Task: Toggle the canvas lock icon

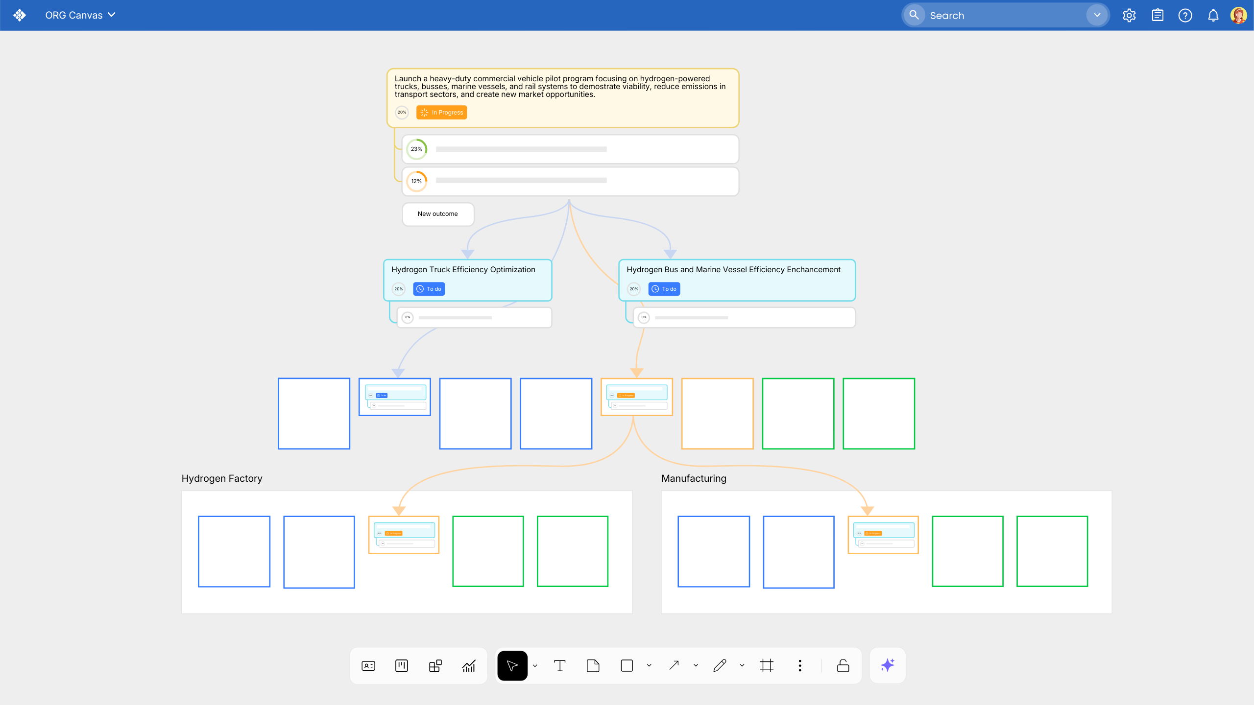Action: point(843,666)
